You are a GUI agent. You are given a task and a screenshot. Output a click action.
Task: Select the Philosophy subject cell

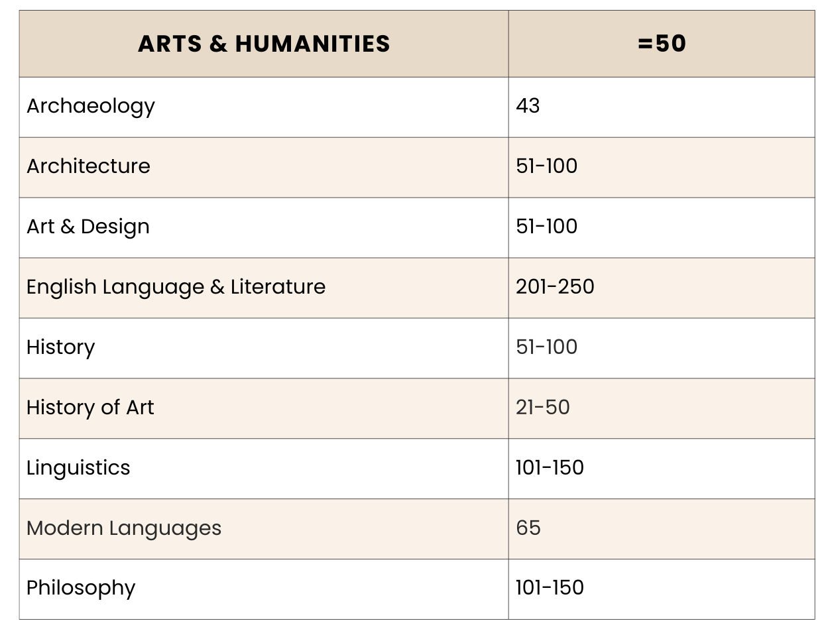pos(81,589)
